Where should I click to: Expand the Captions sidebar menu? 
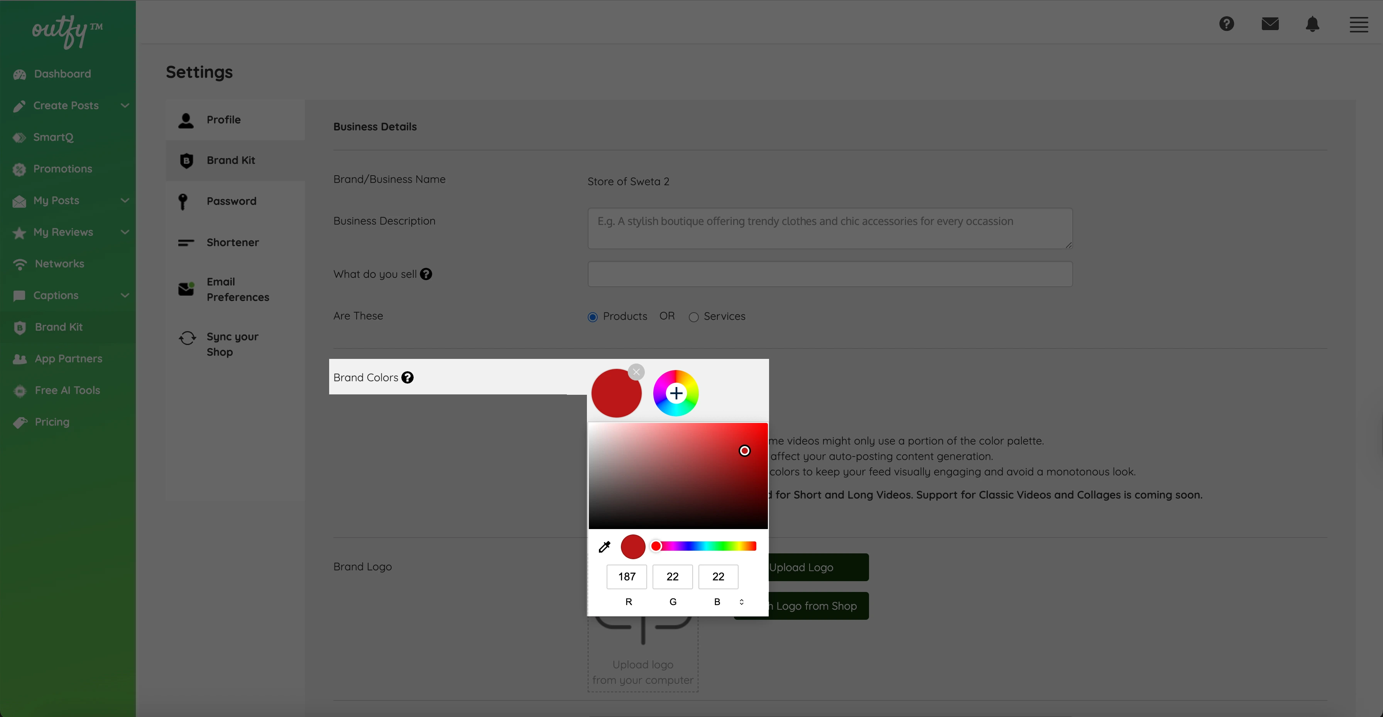[125, 295]
